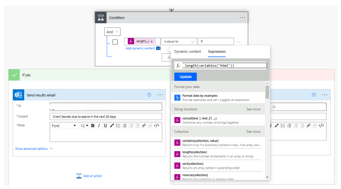Open the And operator dropdown
This screenshot has height=189, width=341.
[x=112, y=32]
